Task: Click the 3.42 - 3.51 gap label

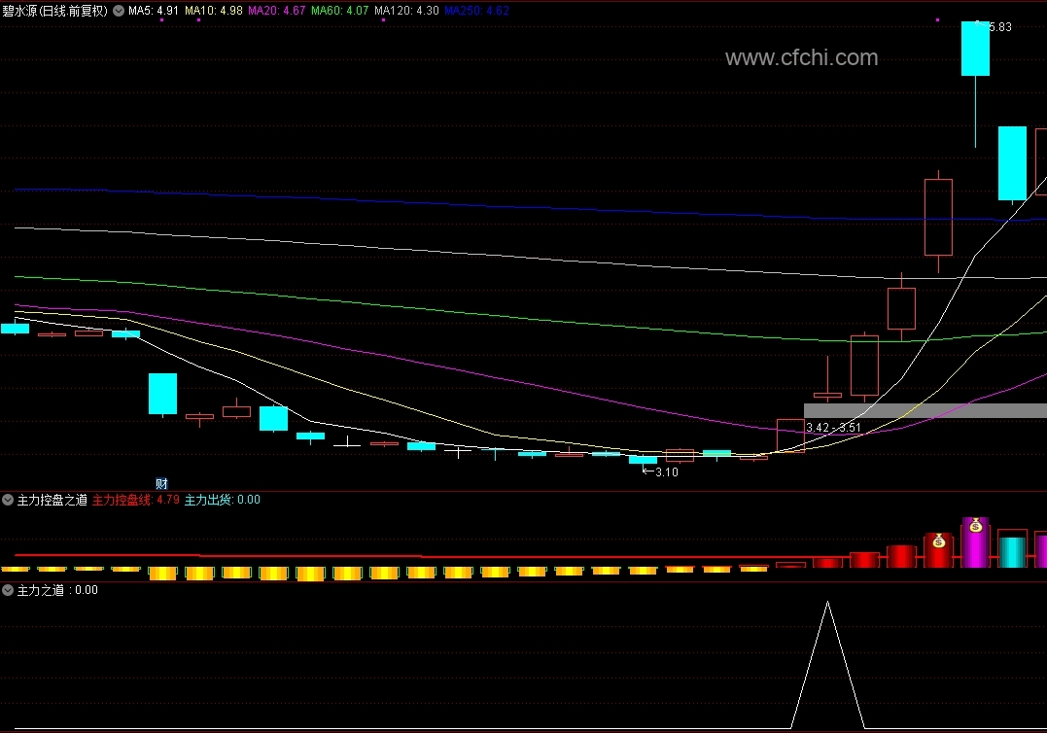Action: pos(833,427)
